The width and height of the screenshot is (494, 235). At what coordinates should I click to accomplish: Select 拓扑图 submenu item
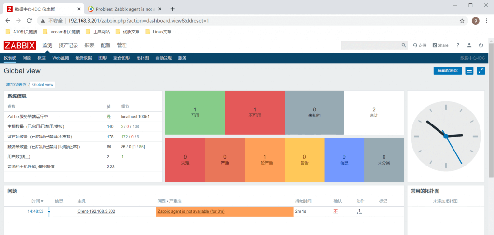[x=142, y=58]
